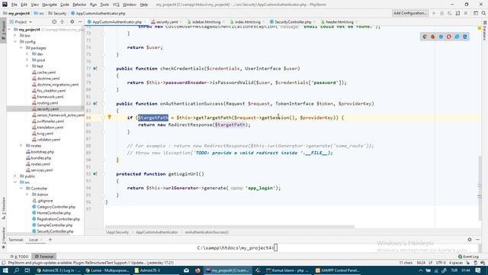Image resolution: width=488 pixels, height=275 pixels.
Task: Click the collapse-all icon in Project panel
Action: 63,22
